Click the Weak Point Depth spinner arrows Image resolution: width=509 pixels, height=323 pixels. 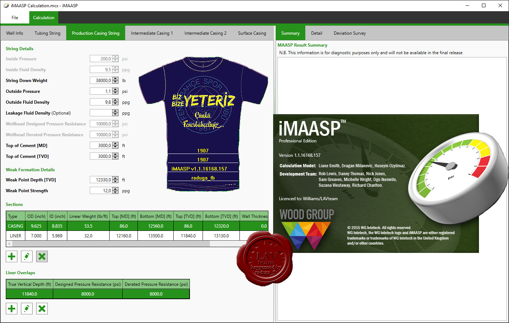(115, 180)
